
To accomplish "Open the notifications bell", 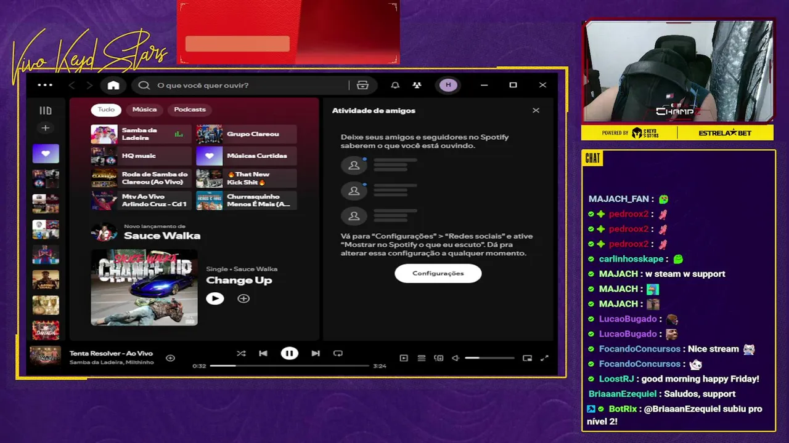I will (395, 85).
